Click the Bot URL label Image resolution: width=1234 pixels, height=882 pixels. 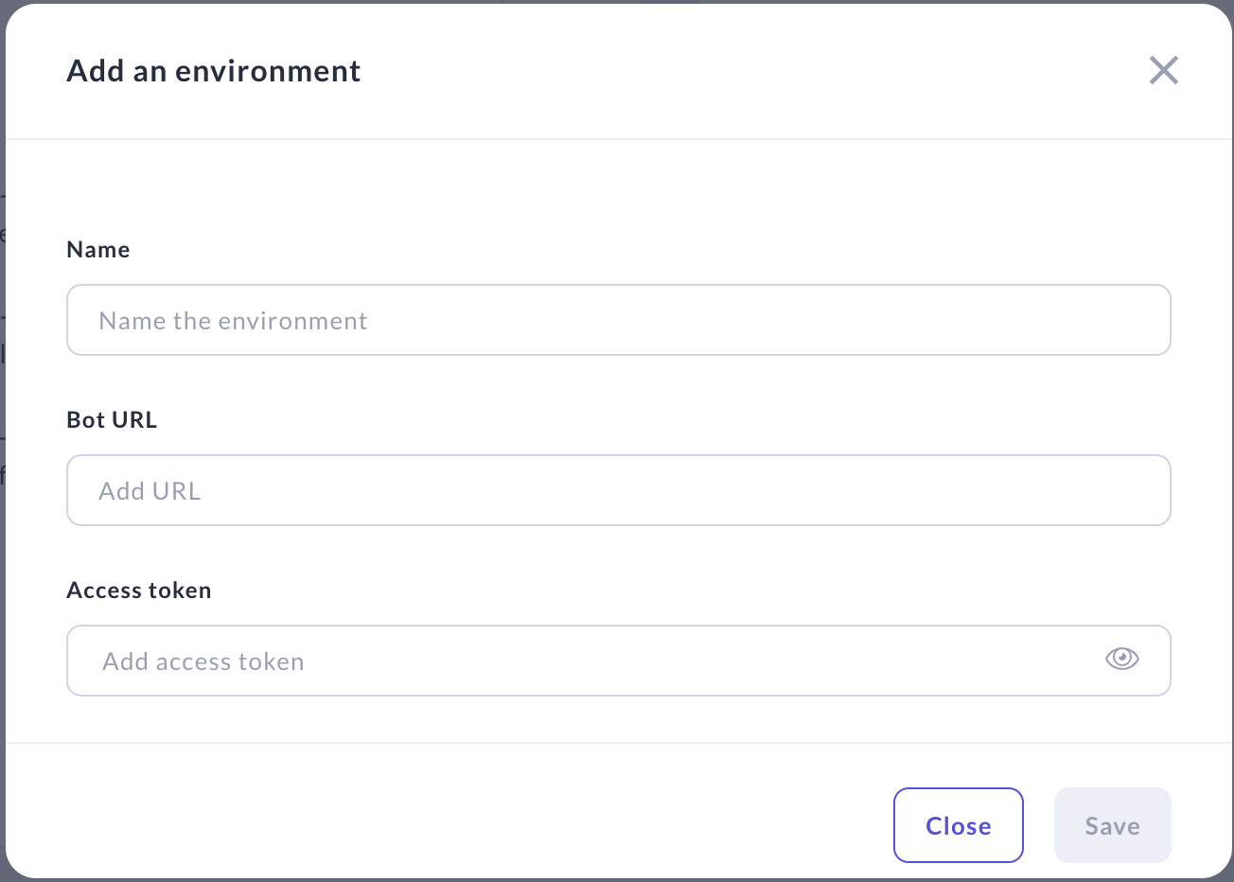tap(112, 420)
